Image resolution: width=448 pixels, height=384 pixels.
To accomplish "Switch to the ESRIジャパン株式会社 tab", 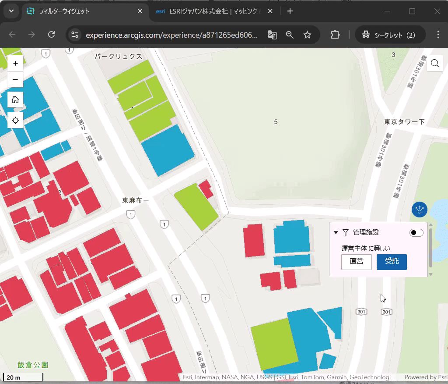I will pyautogui.click(x=210, y=11).
